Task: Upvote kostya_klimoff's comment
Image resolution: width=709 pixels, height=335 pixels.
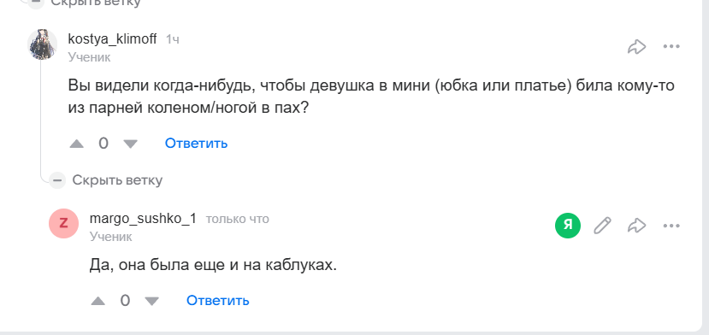Action: click(77, 144)
